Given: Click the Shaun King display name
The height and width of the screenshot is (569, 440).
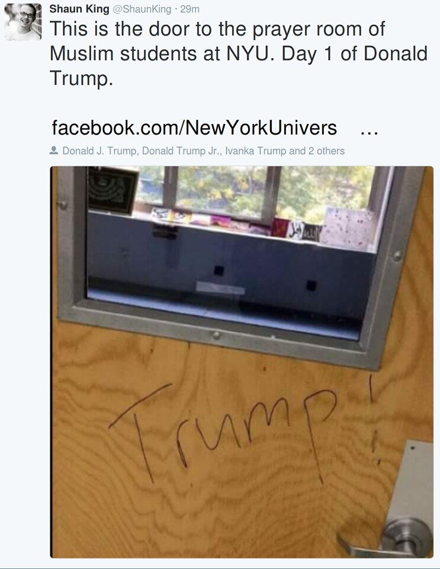Looking at the screenshot, I should 79,9.
